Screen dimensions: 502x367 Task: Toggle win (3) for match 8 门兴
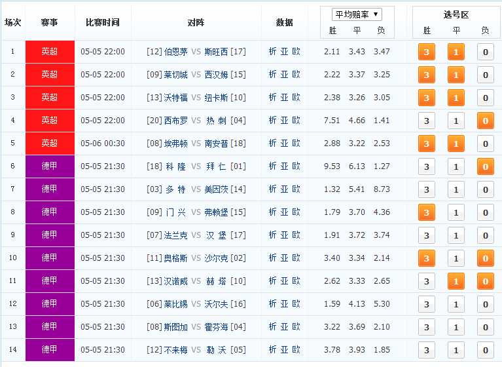[x=427, y=212]
